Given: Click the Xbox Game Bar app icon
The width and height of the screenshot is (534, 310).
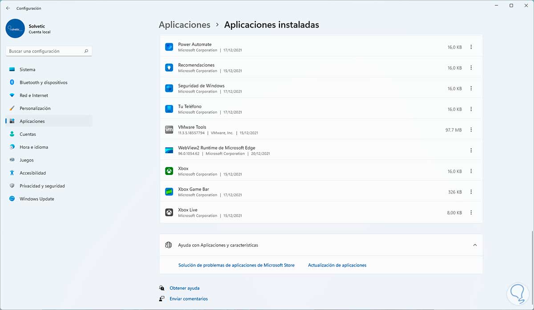Looking at the screenshot, I should (x=169, y=192).
